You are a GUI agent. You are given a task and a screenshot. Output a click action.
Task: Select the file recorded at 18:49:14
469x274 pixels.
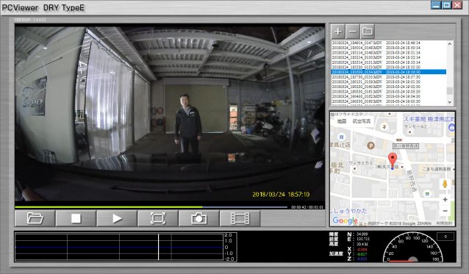point(389,43)
